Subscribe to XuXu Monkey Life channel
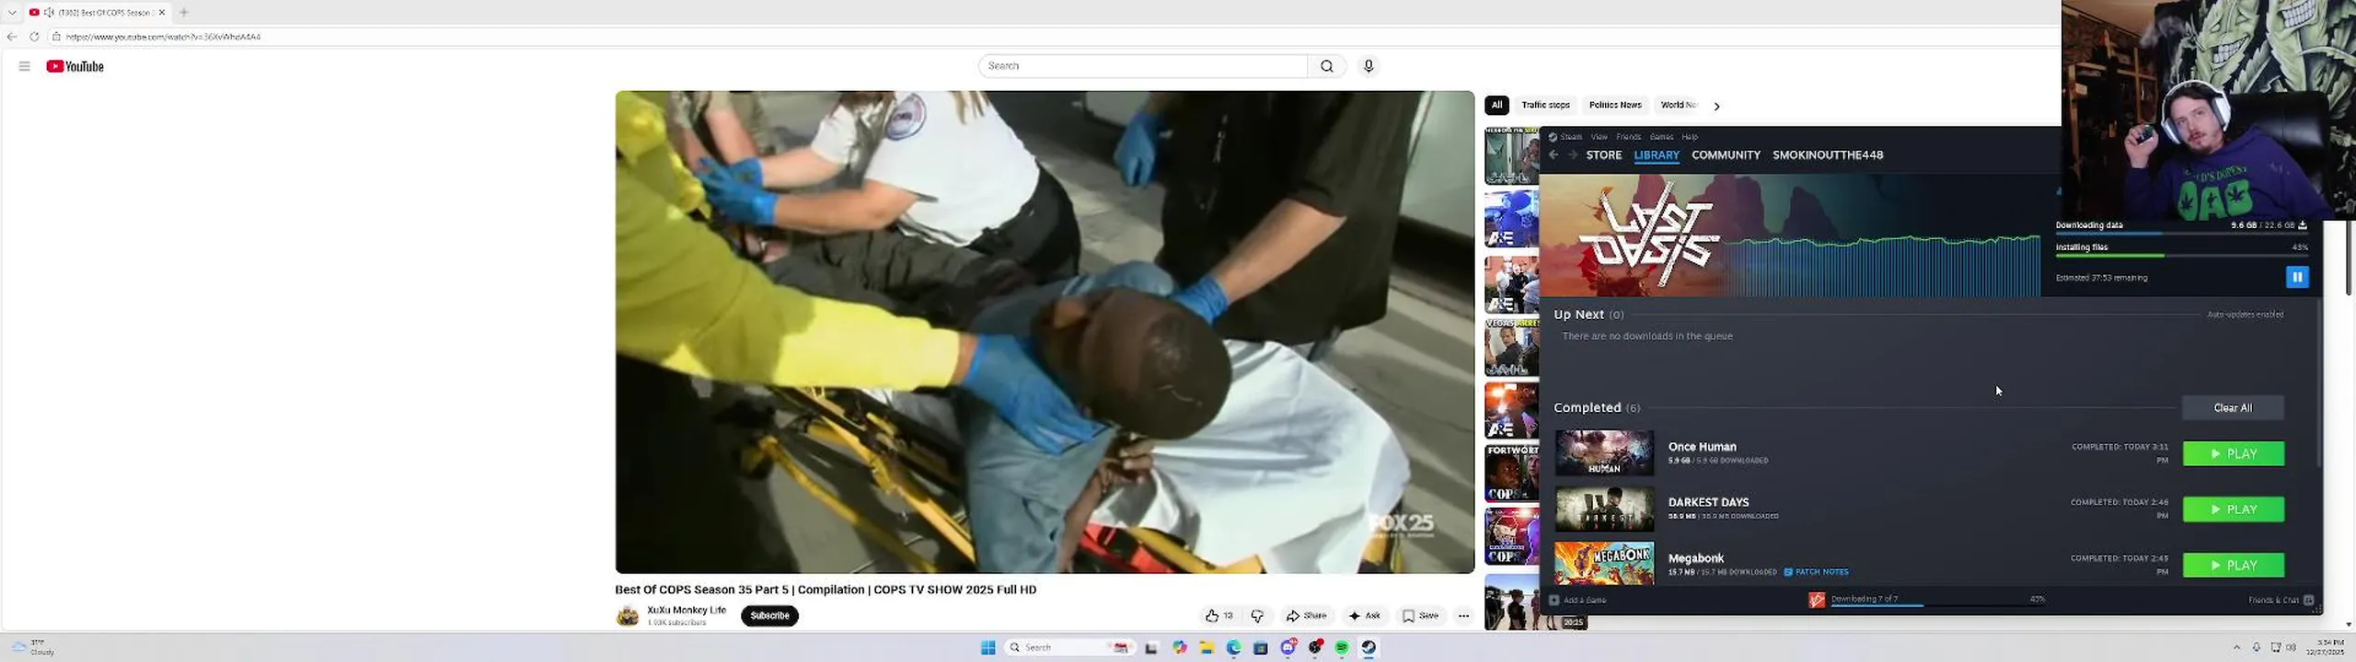 (x=769, y=616)
